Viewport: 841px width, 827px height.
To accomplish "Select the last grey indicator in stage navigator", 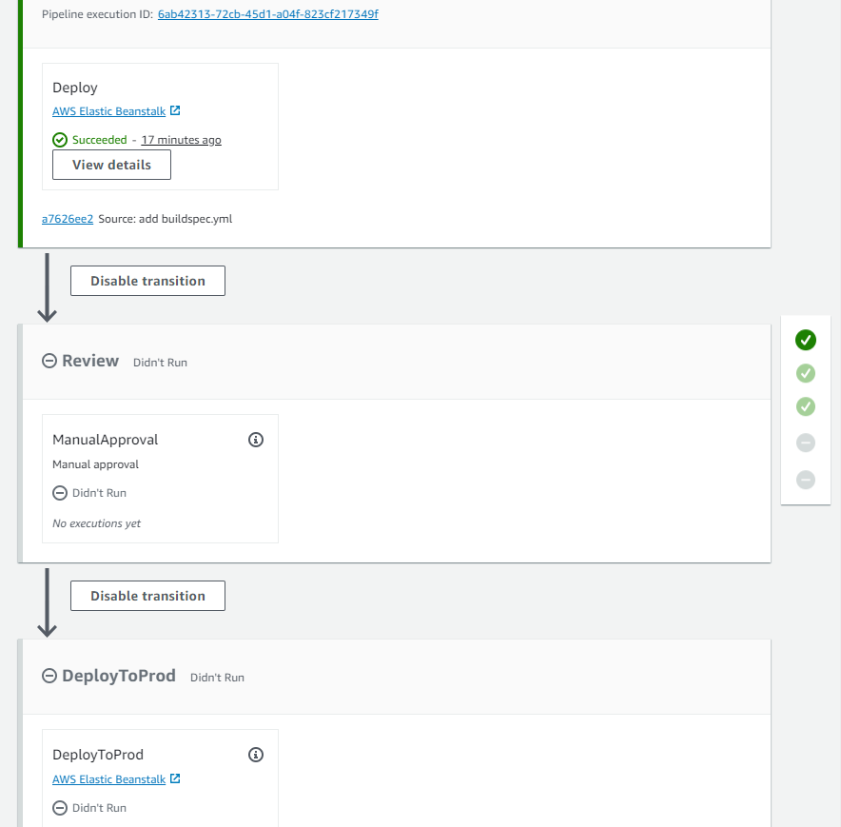I will pyautogui.click(x=806, y=480).
